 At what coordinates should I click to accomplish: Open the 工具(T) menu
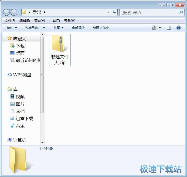(x=55, y=21)
